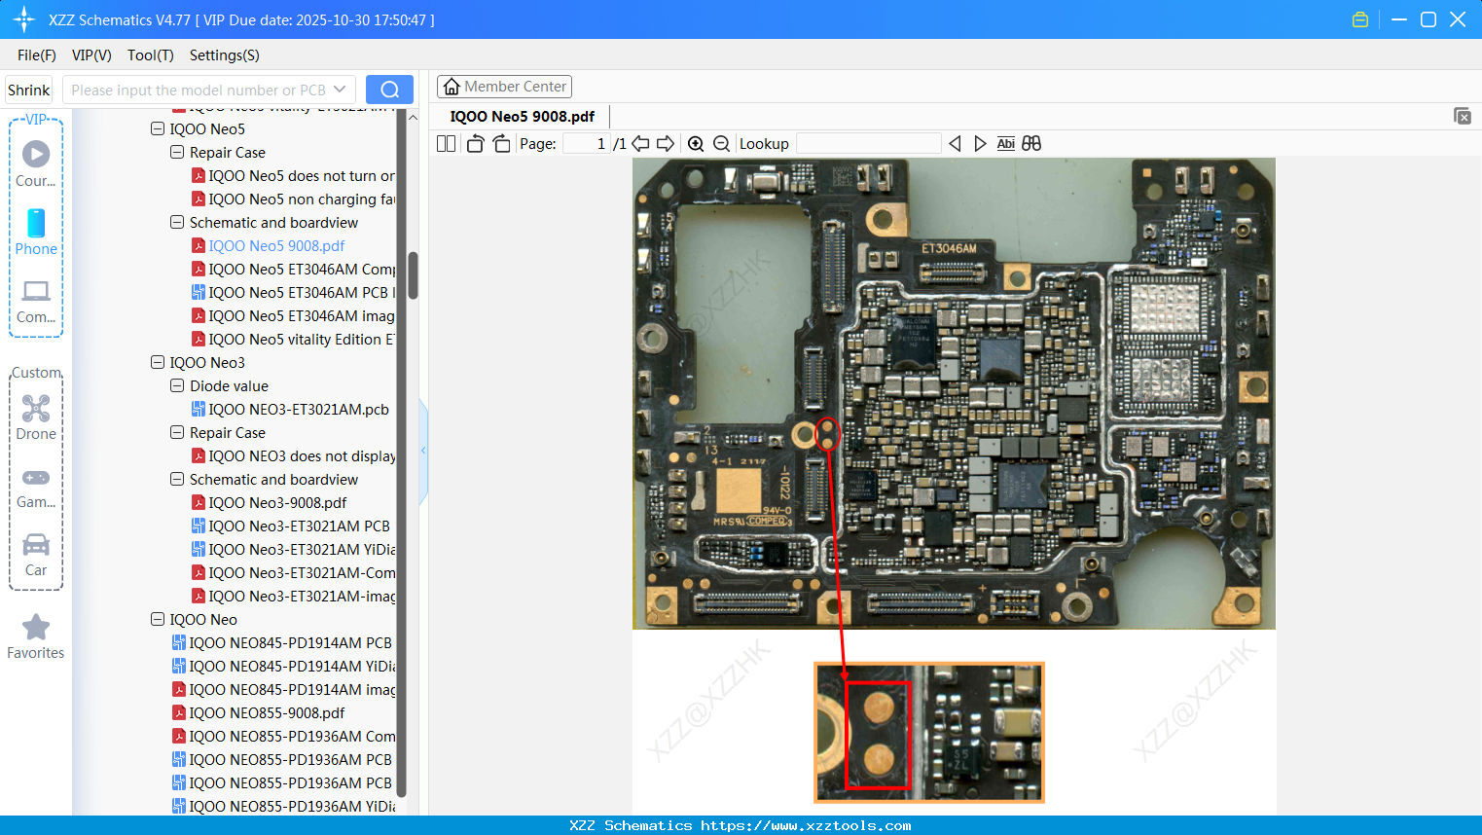1482x835 pixels.
Task: Go to the previous page arrow
Action: tap(640, 144)
